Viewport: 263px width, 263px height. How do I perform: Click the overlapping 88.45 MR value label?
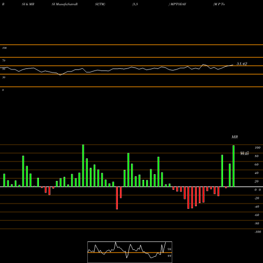[245, 154]
